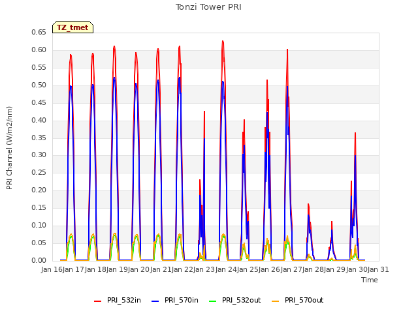Click the 0.25 y-axis tick label
Screen dimensions: 418x313
(39, 172)
